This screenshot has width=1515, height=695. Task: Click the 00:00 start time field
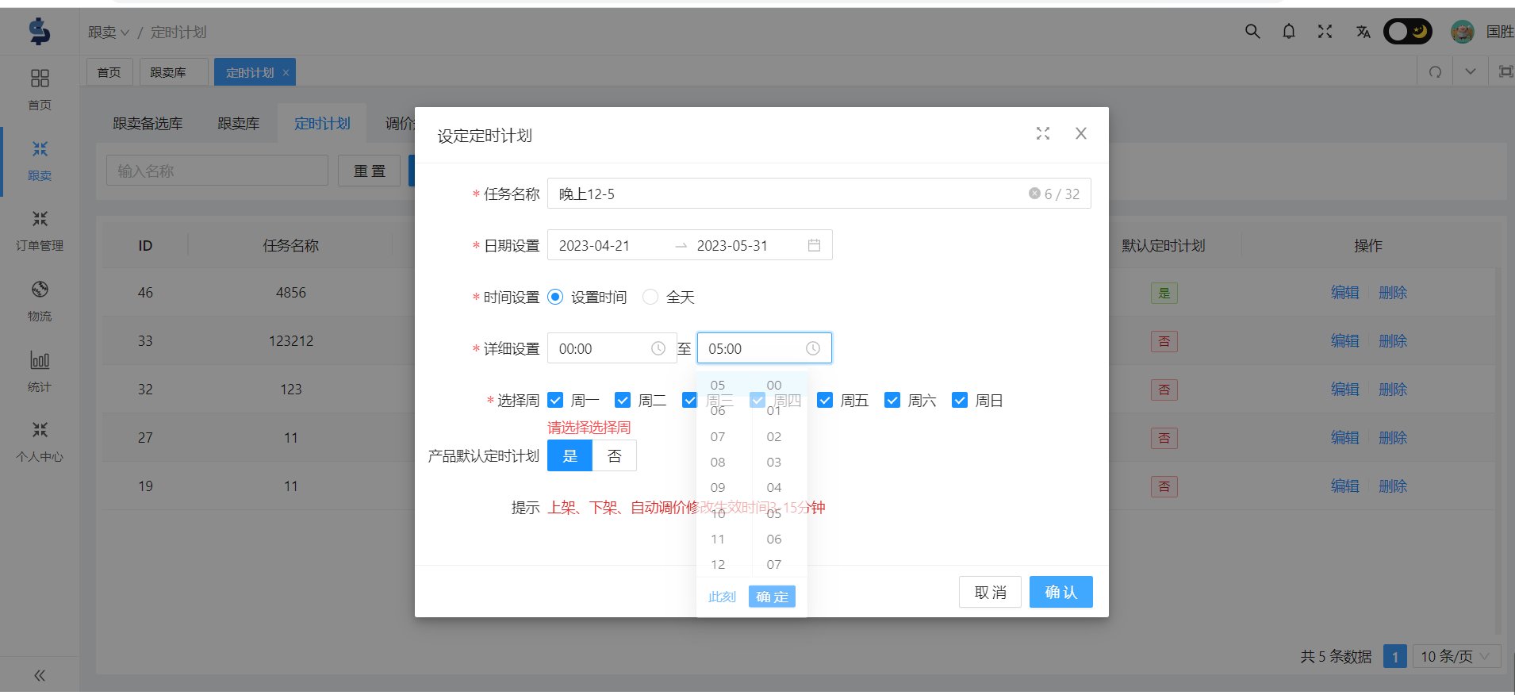pyautogui.click(x=612, y=348)
